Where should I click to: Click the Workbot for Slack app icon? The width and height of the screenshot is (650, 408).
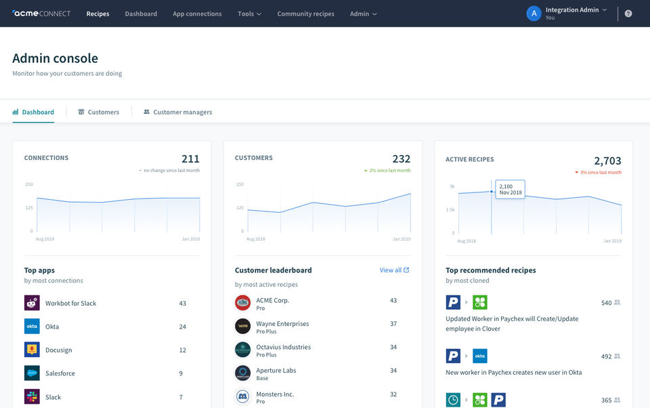(x=32, y=303)
